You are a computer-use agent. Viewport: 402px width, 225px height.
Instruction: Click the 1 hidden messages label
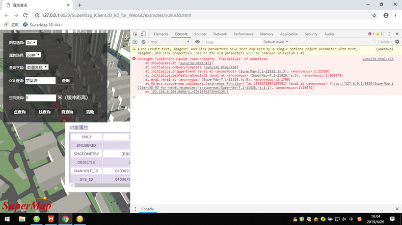point(385,42)
